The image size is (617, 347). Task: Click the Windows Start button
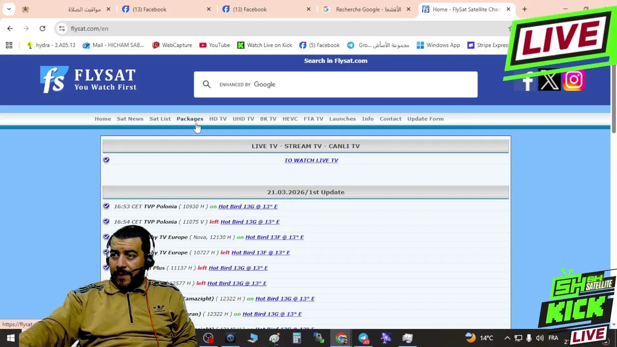click(10, 338)
